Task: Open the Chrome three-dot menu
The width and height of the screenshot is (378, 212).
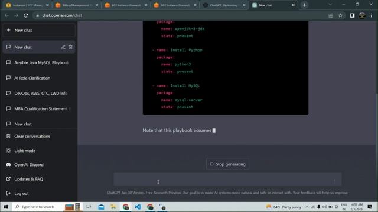Action: tap(372, 15)
